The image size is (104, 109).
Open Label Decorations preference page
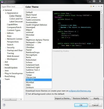[16, 22]
